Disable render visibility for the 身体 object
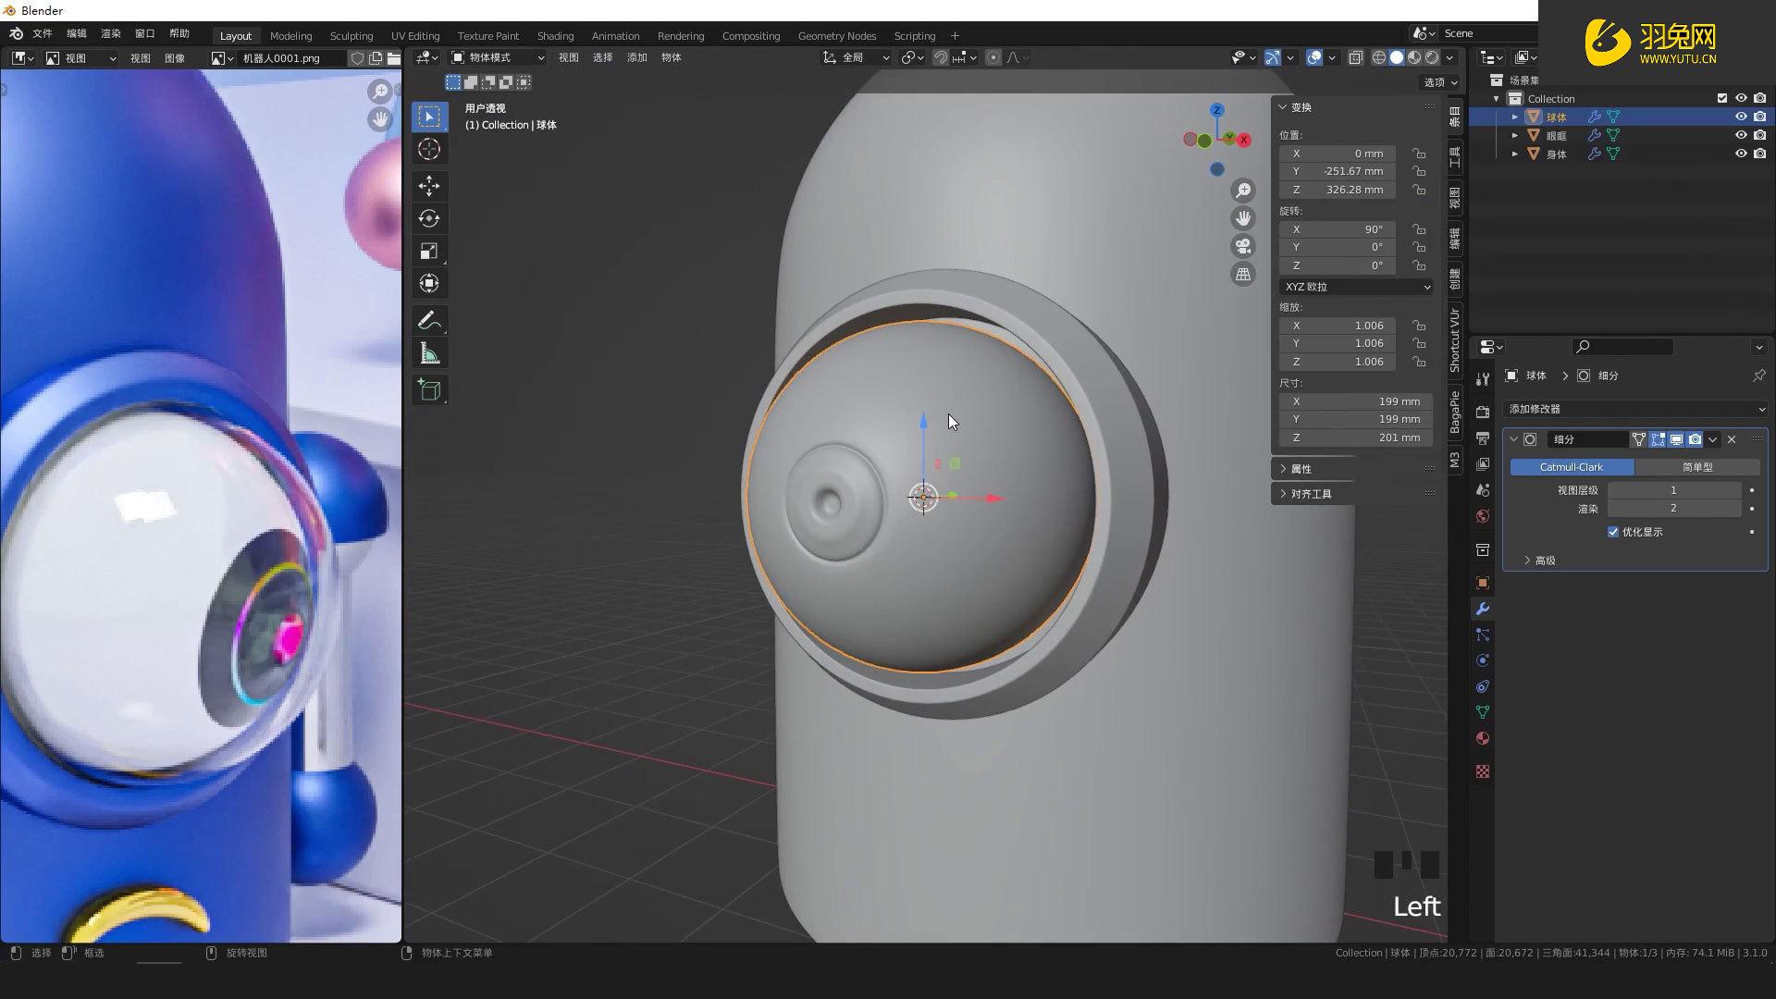 (x=1759, y=154)
